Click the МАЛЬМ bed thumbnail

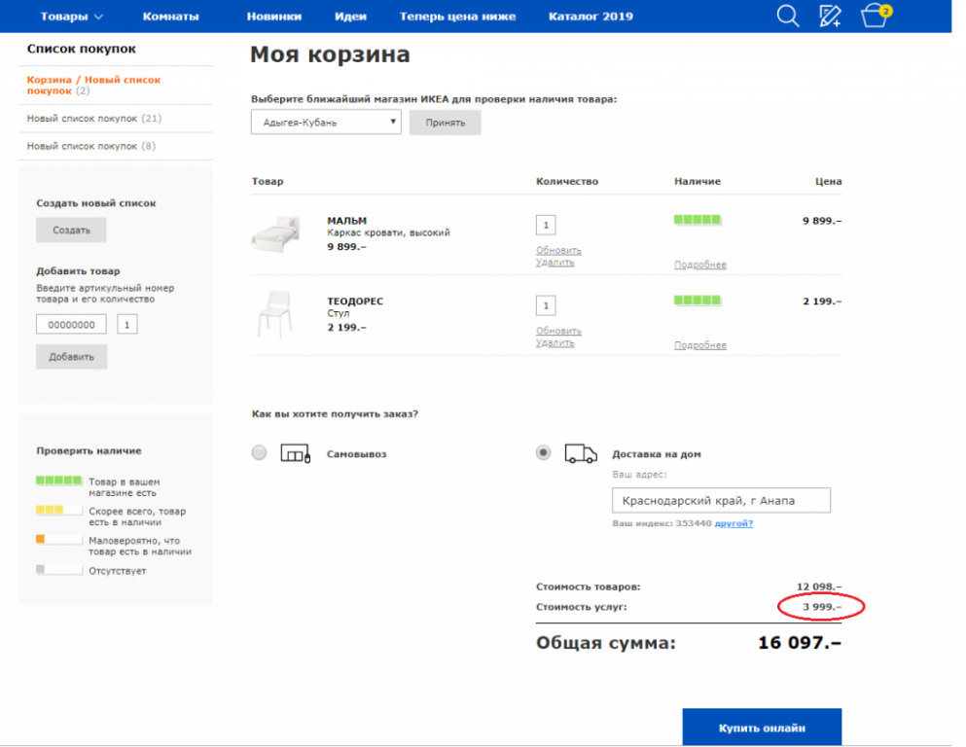(275, 233)
